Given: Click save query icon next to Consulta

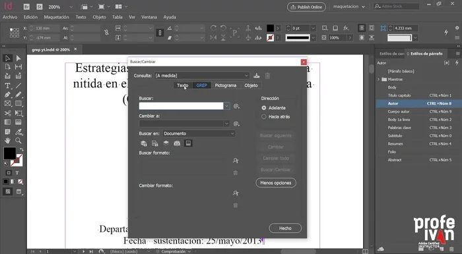Looking at the screenshot, I should tap(257, 76).
